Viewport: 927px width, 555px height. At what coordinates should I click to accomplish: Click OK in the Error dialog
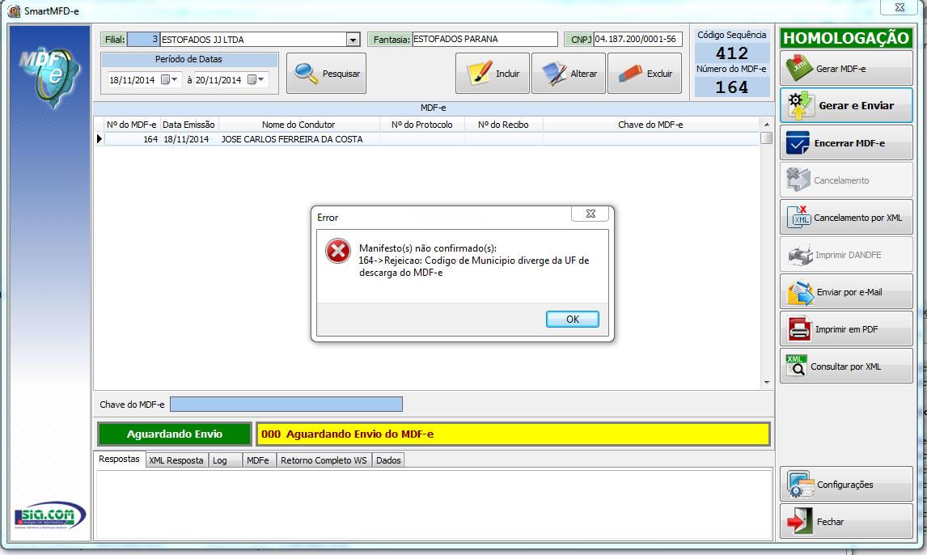(572, 320)
